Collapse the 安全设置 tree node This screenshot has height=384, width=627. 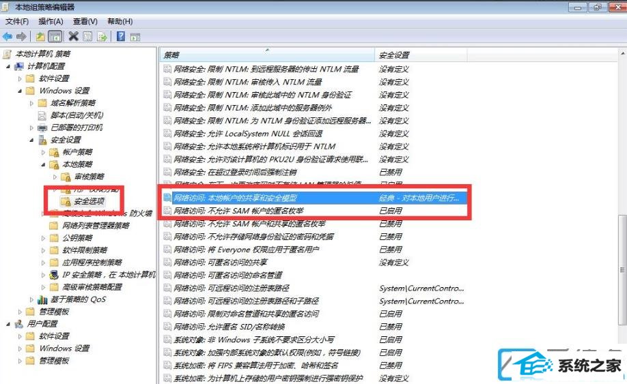(x=31, y=140)
